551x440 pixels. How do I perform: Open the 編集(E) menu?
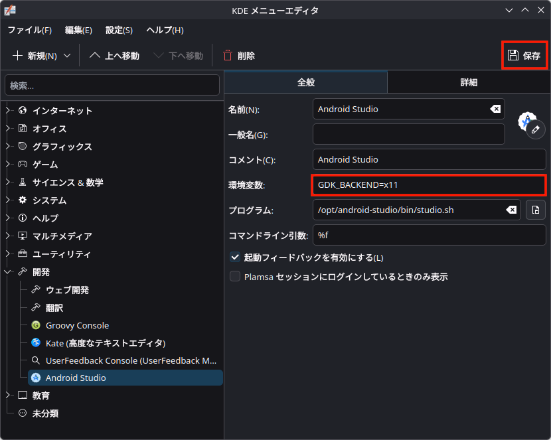pyautogui.click(x=78, y=31)
